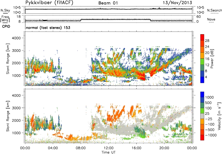The image size is (222, 154).
Task: Click "Slant Range [km]" label of velocity panel
Action: click(8, 116)
